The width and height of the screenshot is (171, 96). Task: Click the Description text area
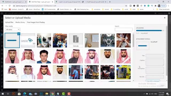tap(155, 70)
